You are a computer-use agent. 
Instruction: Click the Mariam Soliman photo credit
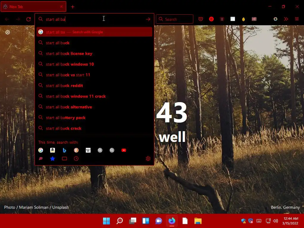tap(34, 207)
